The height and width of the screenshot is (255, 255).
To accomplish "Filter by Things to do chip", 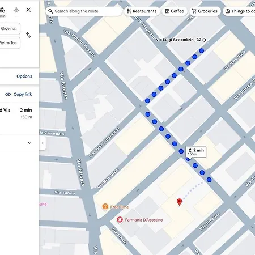I will (x=239, y=11).
